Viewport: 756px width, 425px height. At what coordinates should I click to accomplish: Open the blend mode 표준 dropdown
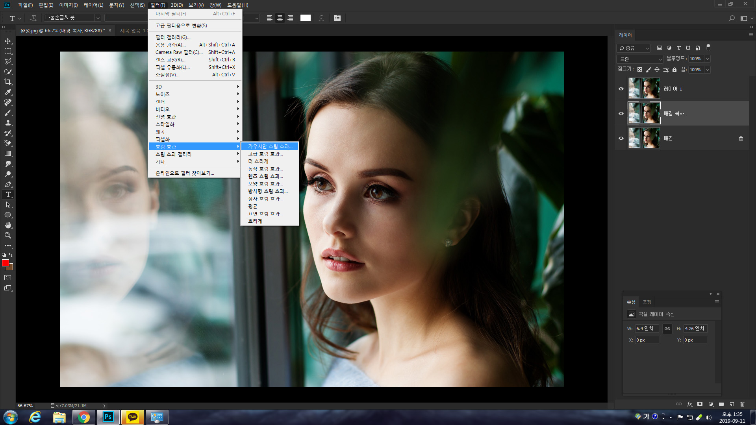click(640, 59)
